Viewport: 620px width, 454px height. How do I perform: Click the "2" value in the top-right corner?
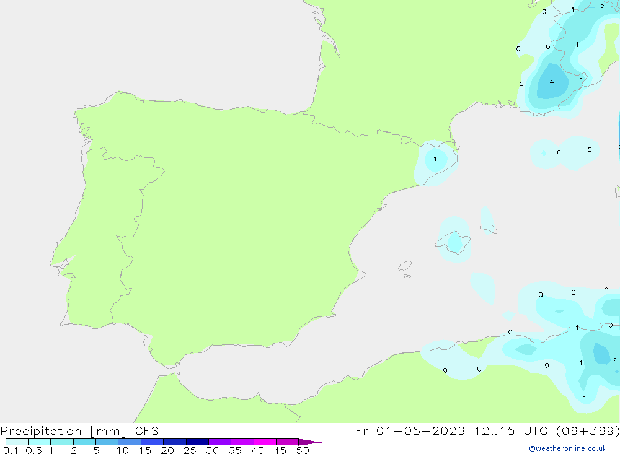pos(602,7)
